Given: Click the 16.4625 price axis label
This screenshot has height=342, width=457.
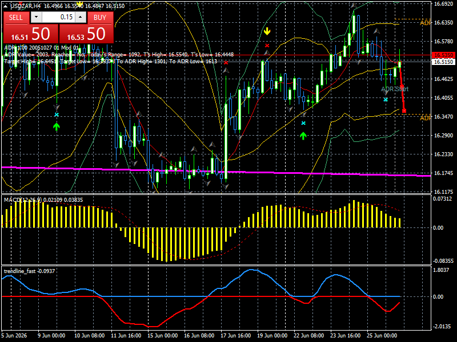Looking at the screenshot, I should point(443,79).
